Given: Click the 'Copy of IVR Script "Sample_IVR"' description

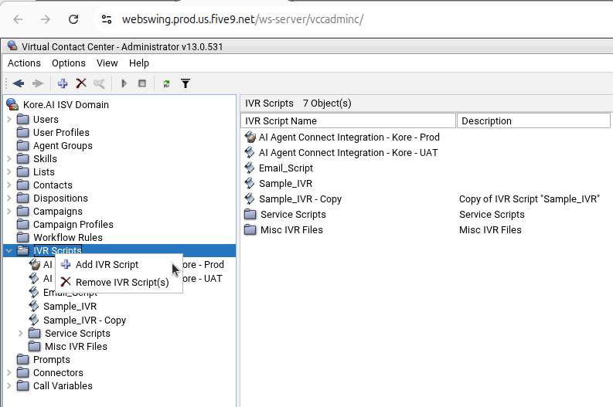Looking at the screenshot, I should [530, 198].
